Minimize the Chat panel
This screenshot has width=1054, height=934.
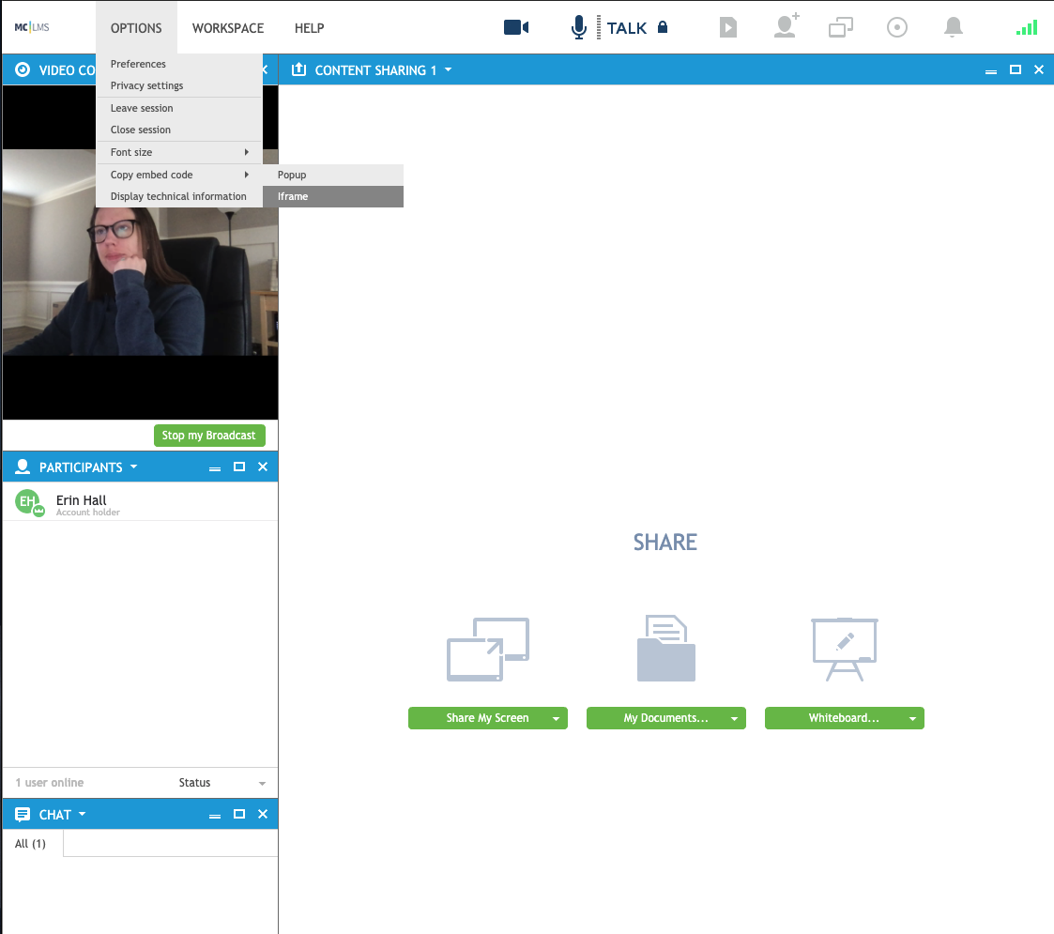pyautogui.click(x=215, y=816)
